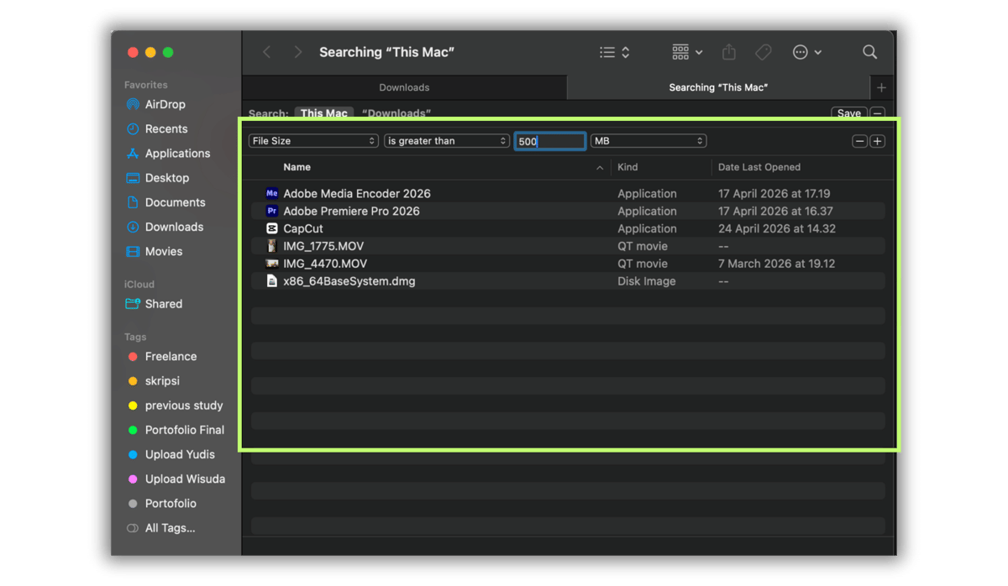
Task: Open the search magnifier icon
Action: pos(869,51)
